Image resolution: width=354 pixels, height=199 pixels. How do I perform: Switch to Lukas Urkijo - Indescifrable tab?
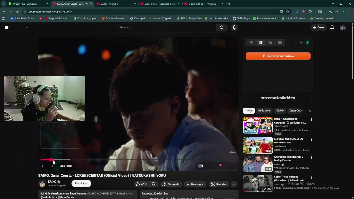click(160, 4)
